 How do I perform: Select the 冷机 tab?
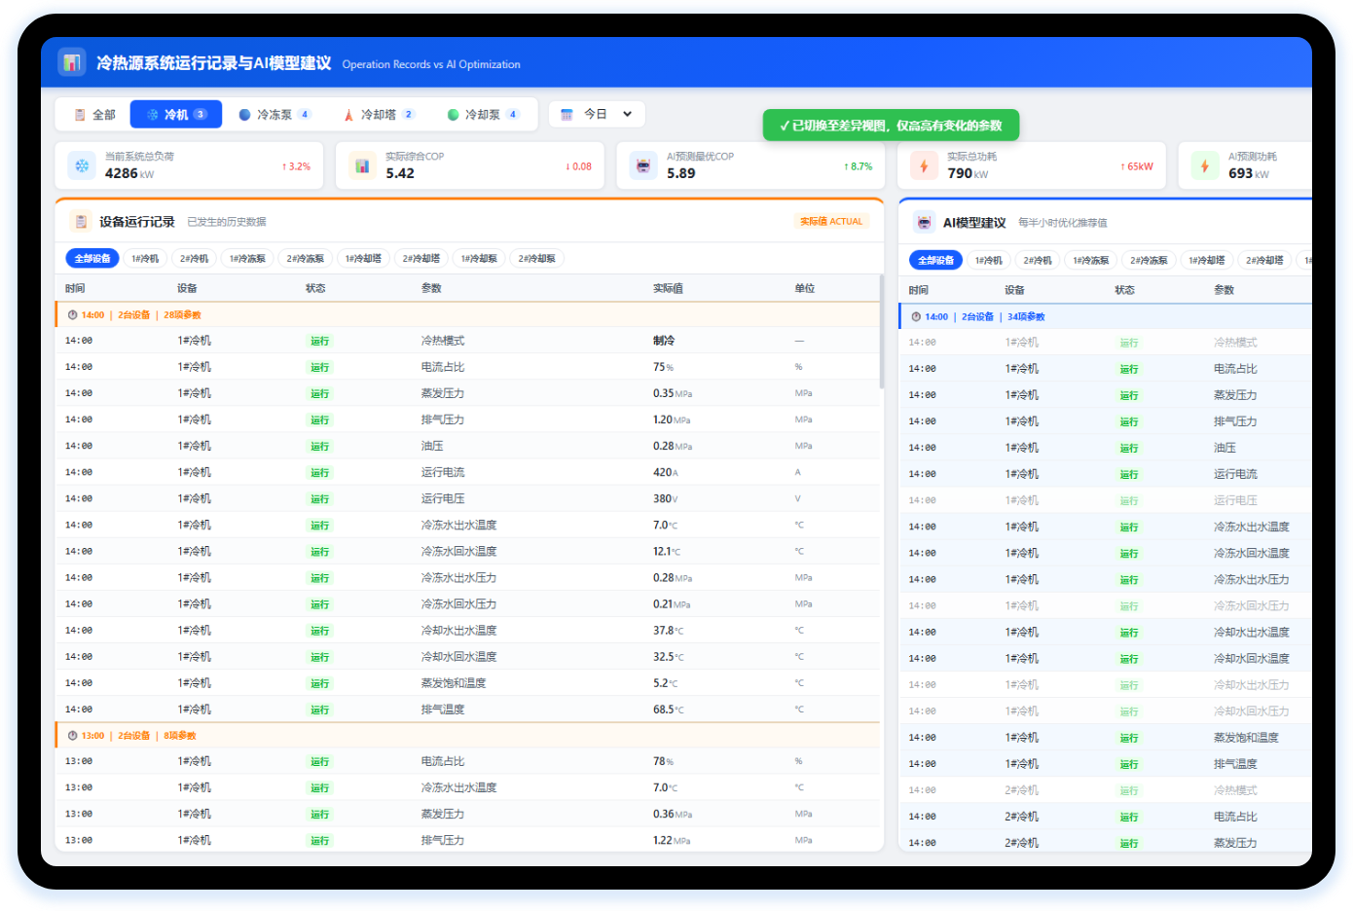tap(176, 115)
